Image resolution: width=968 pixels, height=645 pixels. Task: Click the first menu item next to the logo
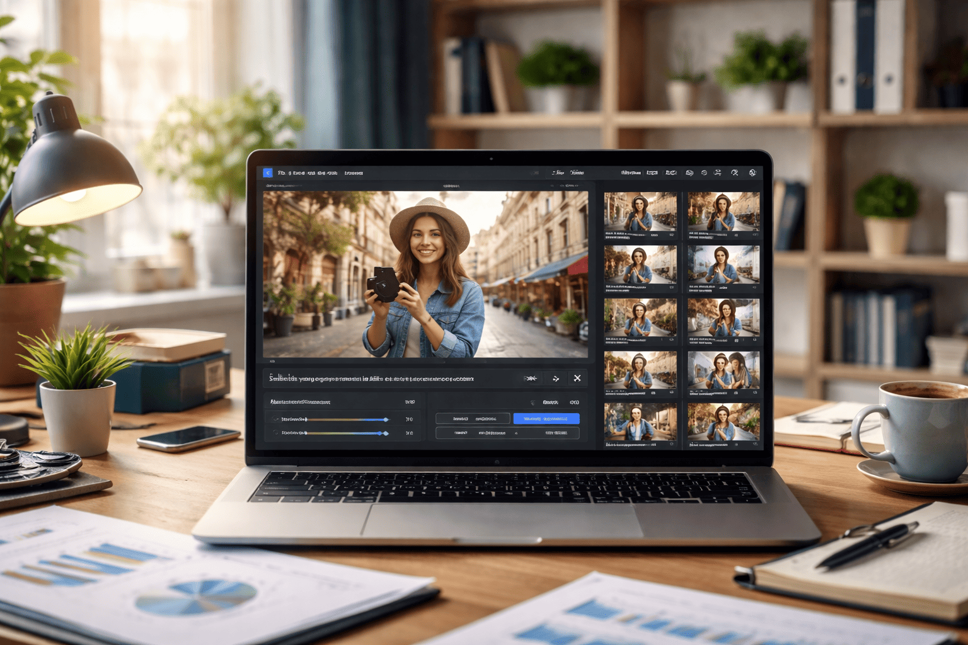pyautogui.click(x=282, y=173)
